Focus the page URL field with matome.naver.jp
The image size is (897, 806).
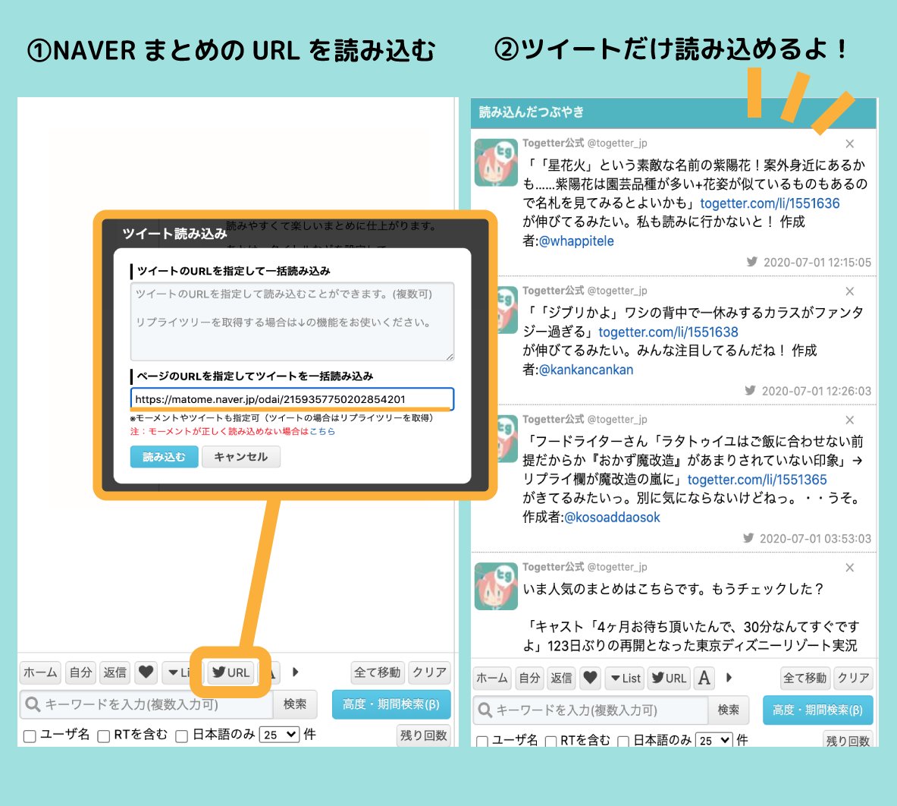coord(293,399)
